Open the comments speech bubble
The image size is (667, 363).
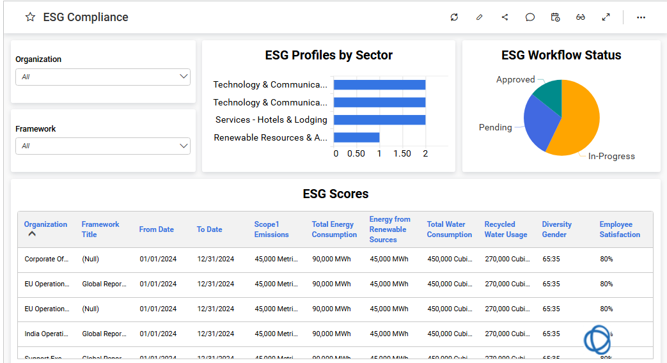530,17
